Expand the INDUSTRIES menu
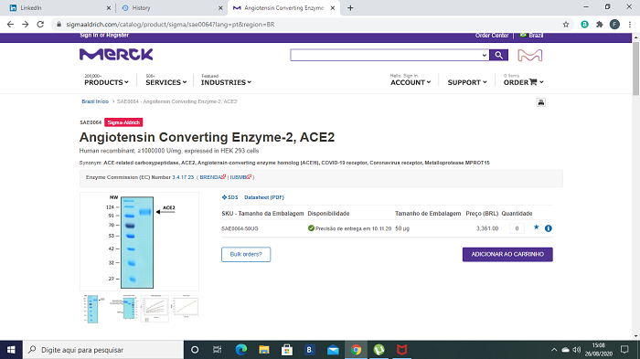Image resolution: width=640 pixels, height=359 pixels. click(x=226, y=82)
